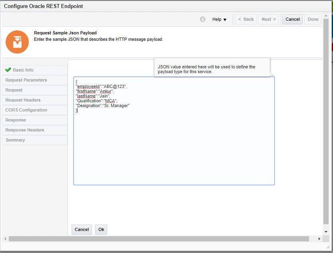The image size is (333, 253).
Task: Click the Cancel button below the JSON editor
Action: point(82,229)
